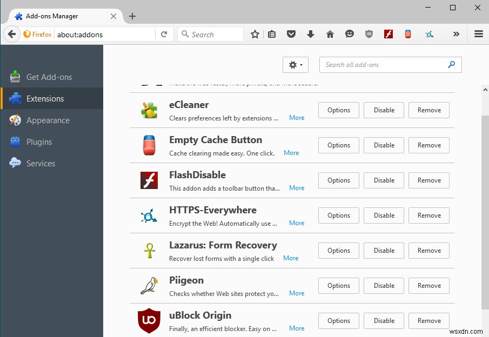Go home using the Home icon

point(330,33)
